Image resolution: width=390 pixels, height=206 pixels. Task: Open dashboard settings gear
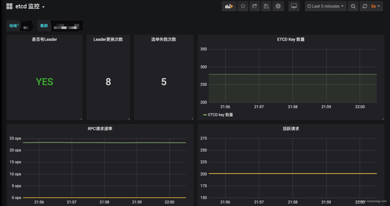[278, 6]
